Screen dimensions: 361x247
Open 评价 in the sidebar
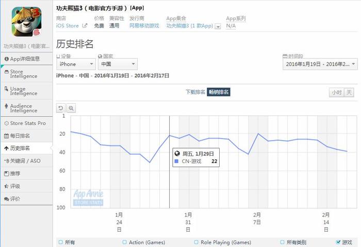[x=26, y=199]
